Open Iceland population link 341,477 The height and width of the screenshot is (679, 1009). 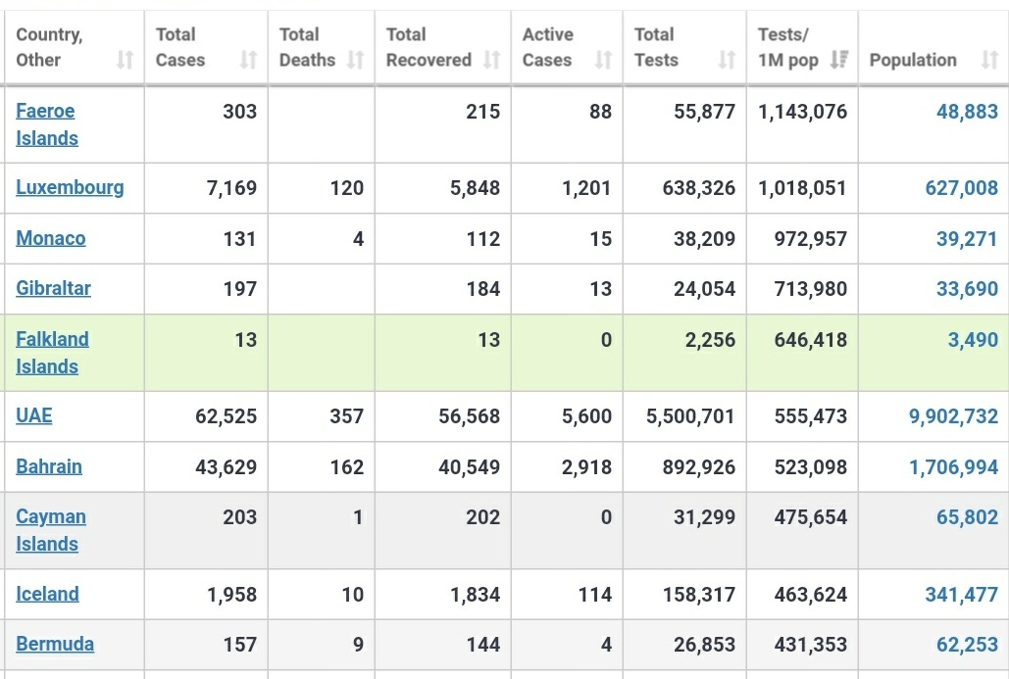tap(961, 594)
